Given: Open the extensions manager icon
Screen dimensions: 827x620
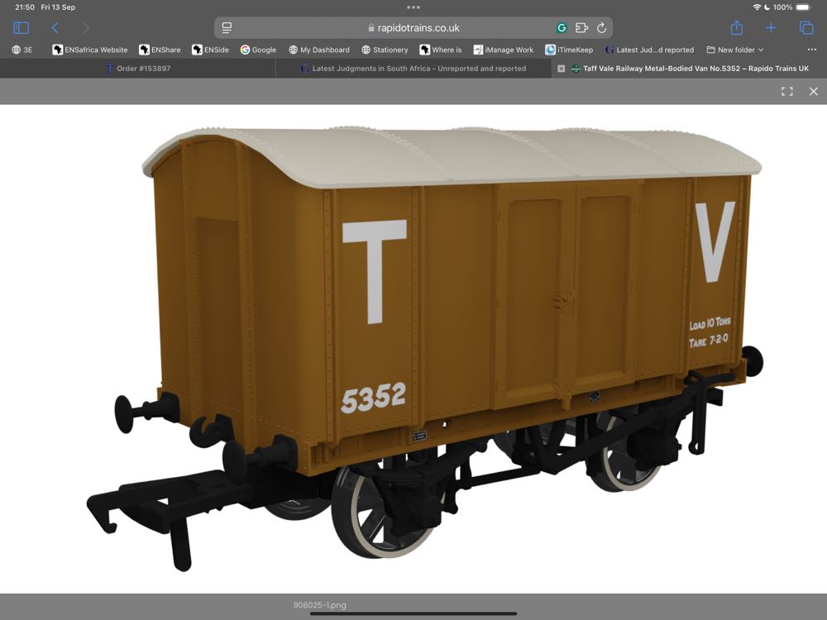Looking at the screenshot, I should pos(581,28).
